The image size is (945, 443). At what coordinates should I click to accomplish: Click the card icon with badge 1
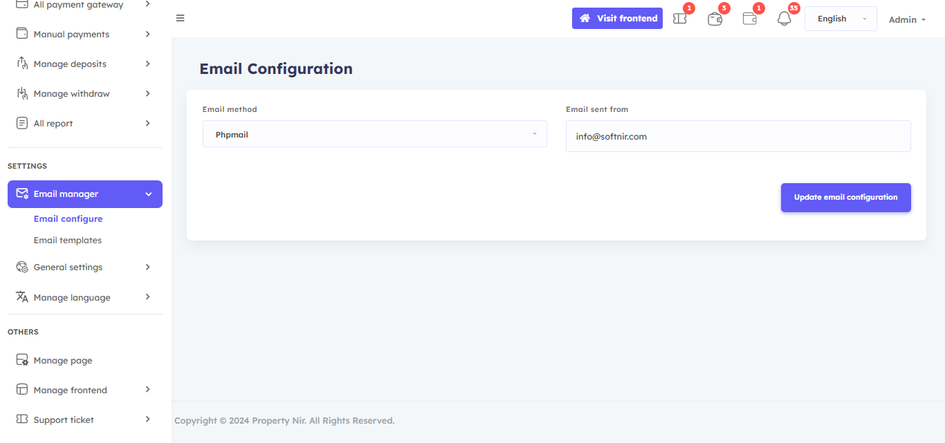click(749, 19)
